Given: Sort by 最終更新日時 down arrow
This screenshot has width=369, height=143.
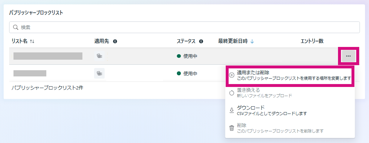Looking at the screenshot, I should pyautogui.click(x=252, y=41).
